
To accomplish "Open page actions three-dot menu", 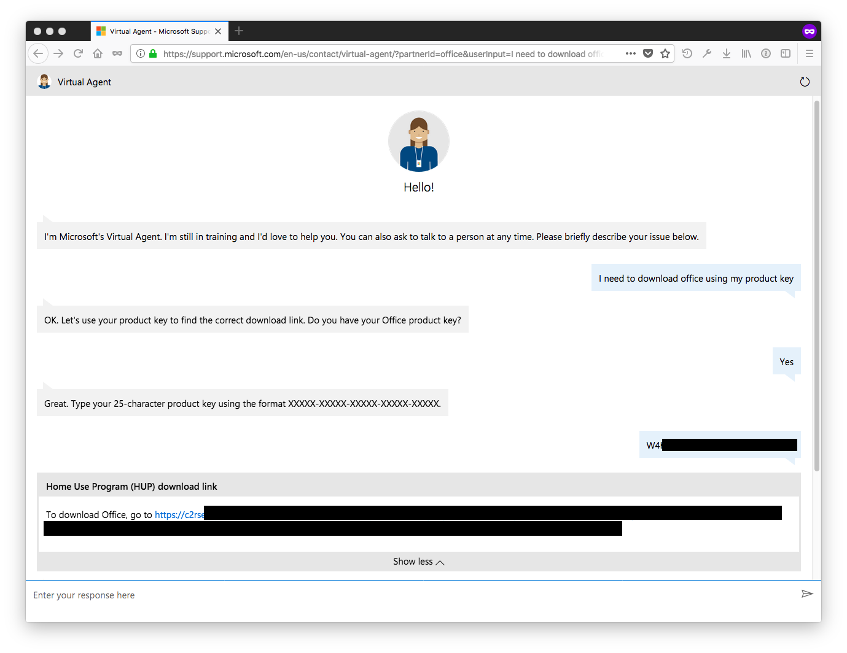I will [x=631, y=54].
